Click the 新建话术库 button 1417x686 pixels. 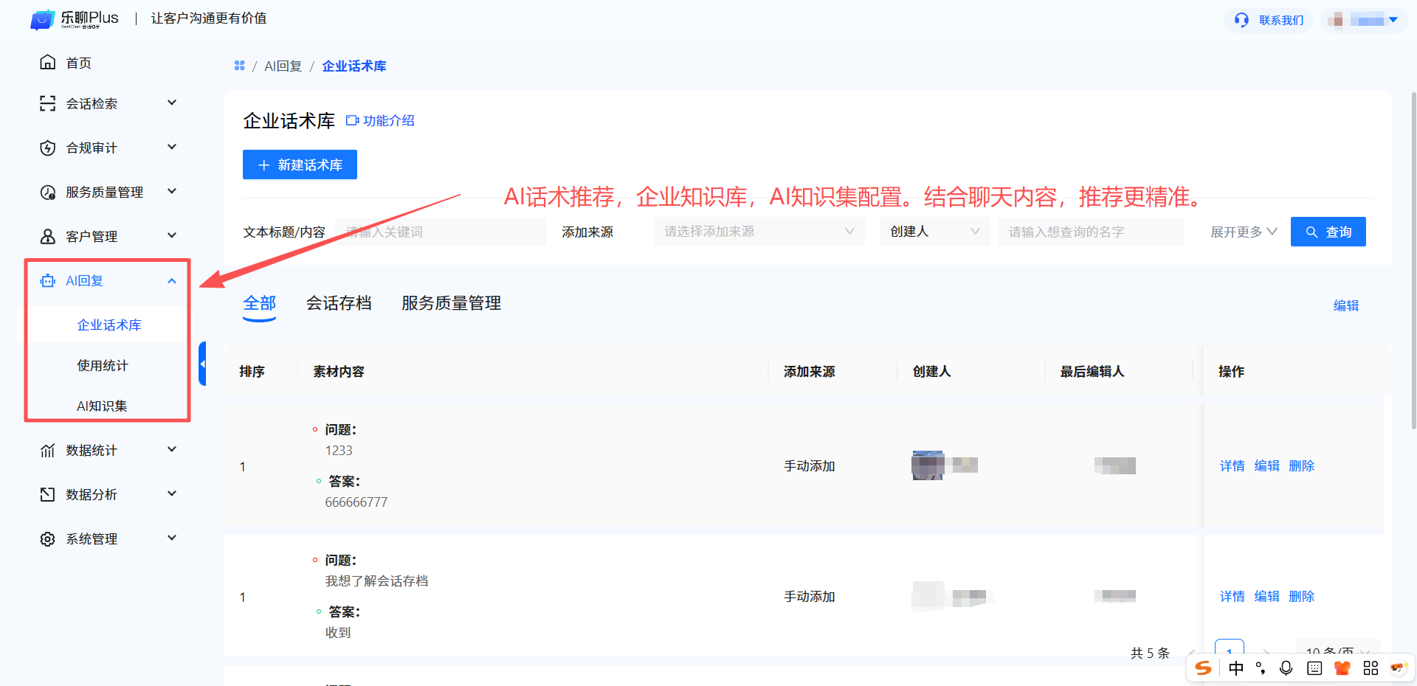[300, 164]
